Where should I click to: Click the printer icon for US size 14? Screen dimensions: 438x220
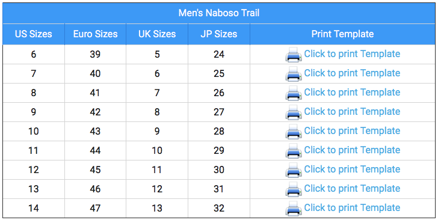click(x=294, y=209)
